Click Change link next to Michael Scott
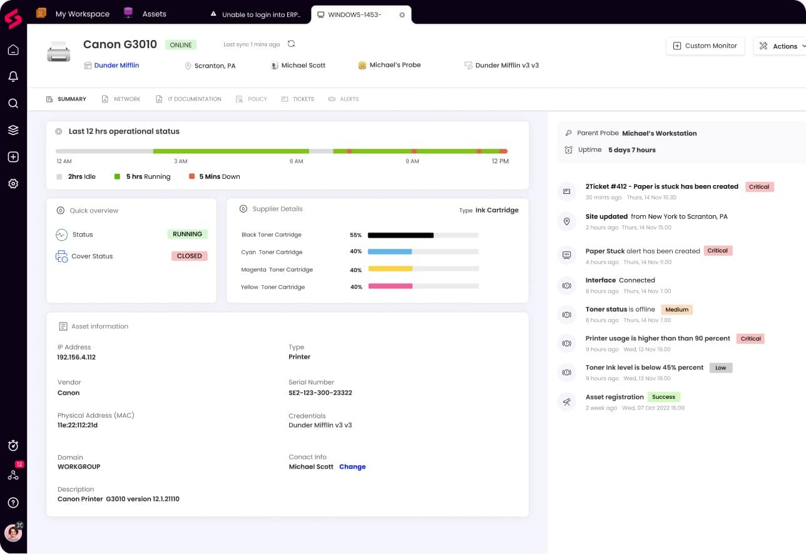This screenshot has height=554, width=806. (x=352, y=466)
